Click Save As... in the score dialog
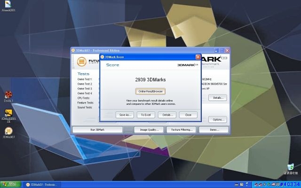The height and width of the screenshot is (188, 301). [x=125, y=115]
